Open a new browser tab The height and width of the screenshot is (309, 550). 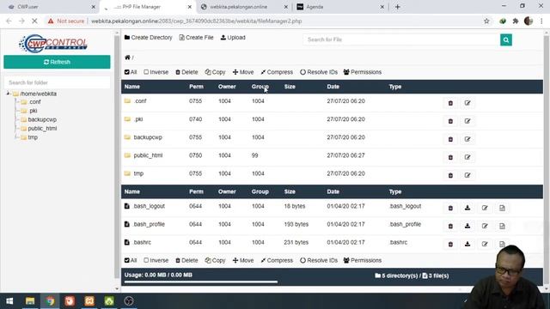tap(397, 7)
